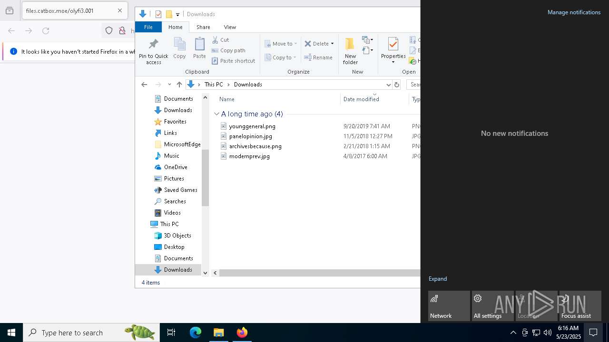609x342 pixels.
Task: Click the Paste ribbon icon
Action: point(199,44)
